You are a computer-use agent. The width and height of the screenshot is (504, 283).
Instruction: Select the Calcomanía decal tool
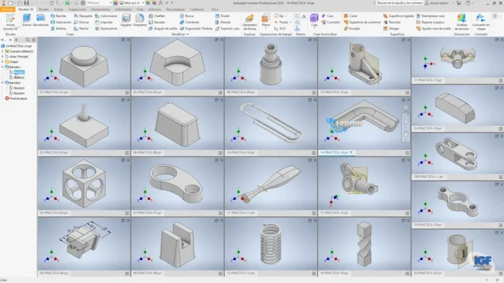click(106, 16)
